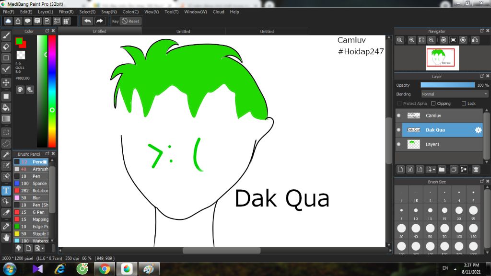This screenshot has height=276, width=491.
Task: Show hidden system tray icons
Action: tap(455, 268)
